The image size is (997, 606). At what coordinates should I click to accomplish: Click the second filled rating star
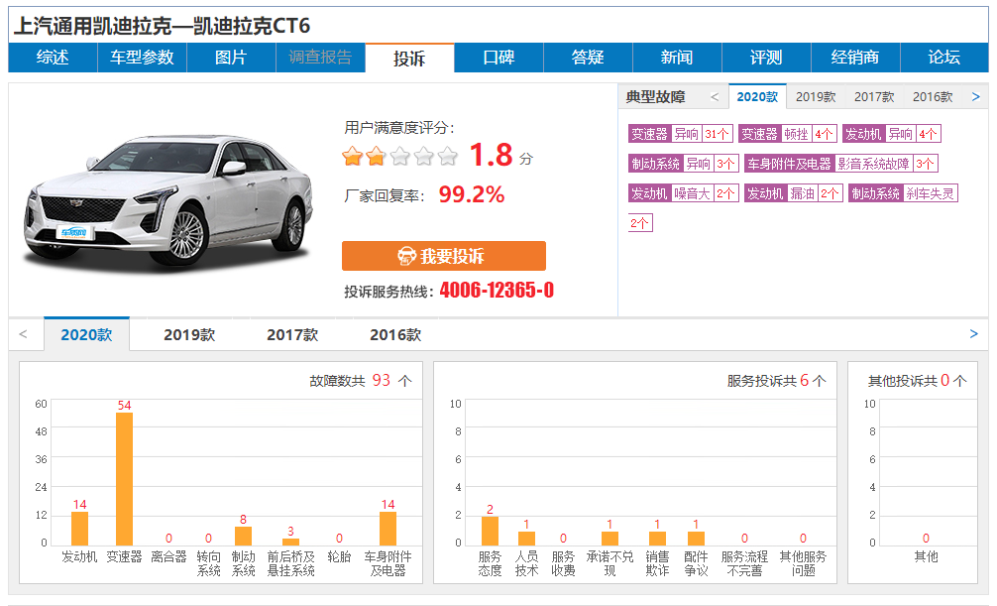point(377,156)
